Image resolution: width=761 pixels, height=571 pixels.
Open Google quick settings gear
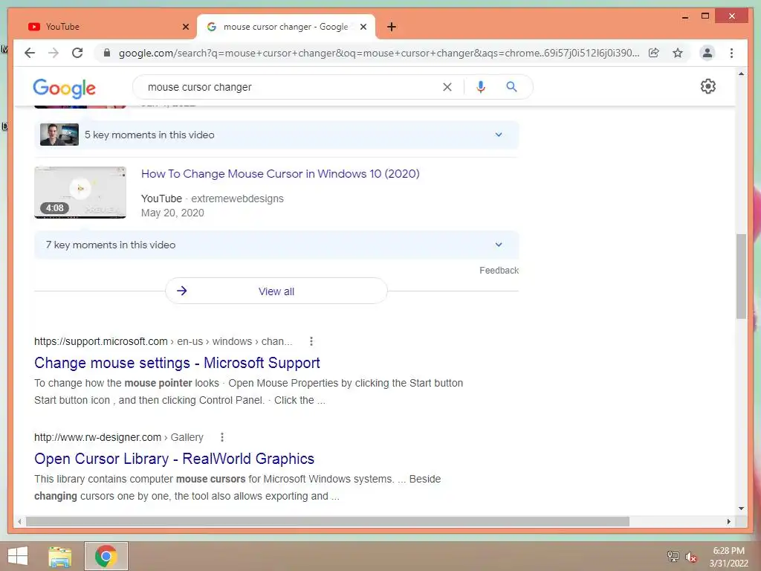(707, 86)
